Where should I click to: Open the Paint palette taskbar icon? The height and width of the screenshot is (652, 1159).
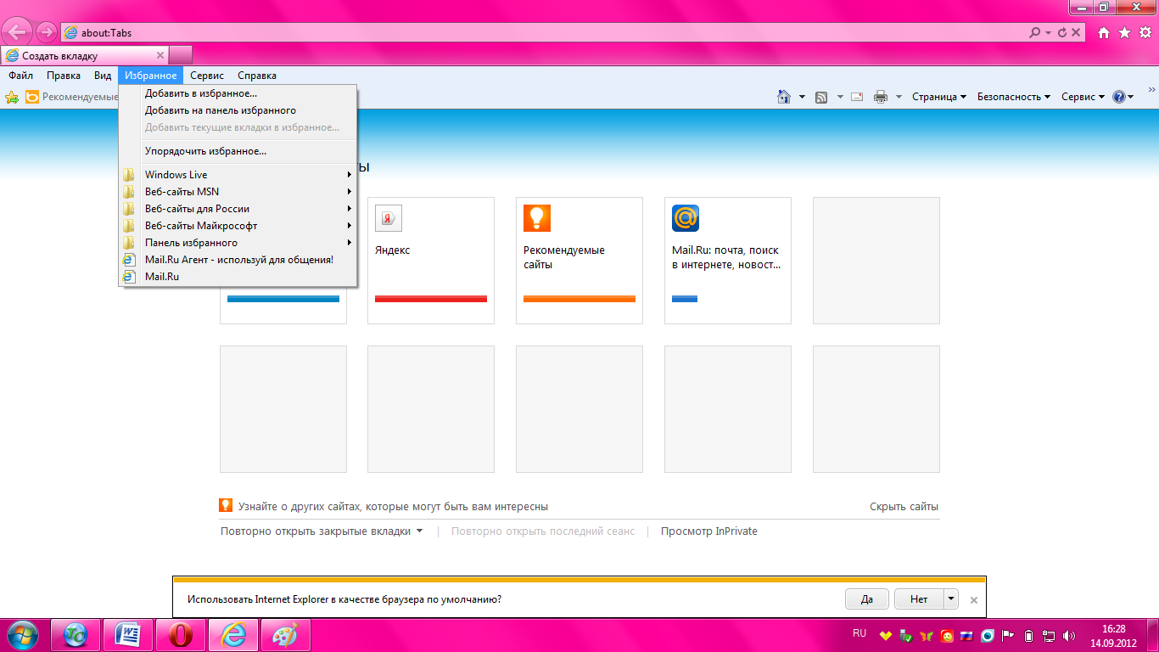click(285, 634)
